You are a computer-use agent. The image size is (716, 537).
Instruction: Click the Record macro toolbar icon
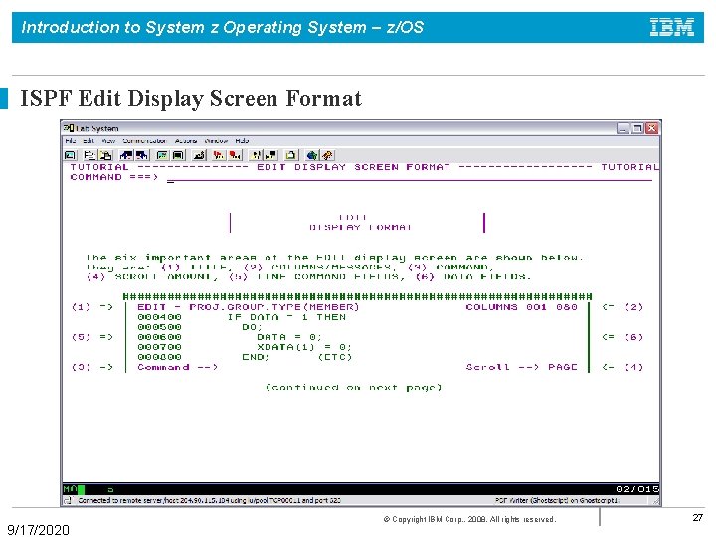pyautogui.click(x=219, y=155)
